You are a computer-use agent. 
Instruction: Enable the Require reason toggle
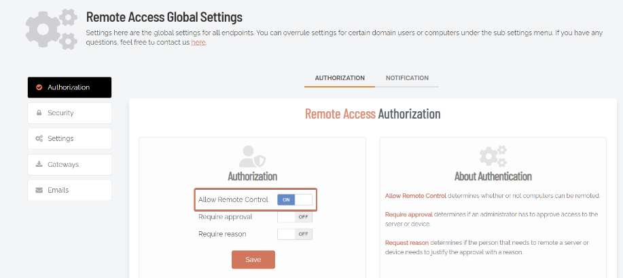(295, 234)
